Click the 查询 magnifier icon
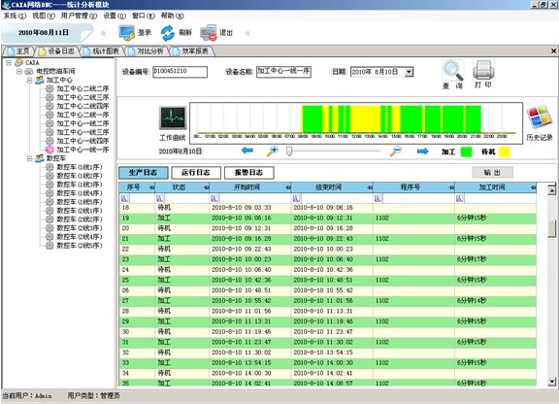Screen dimensions: 559x404 [453, 71]
